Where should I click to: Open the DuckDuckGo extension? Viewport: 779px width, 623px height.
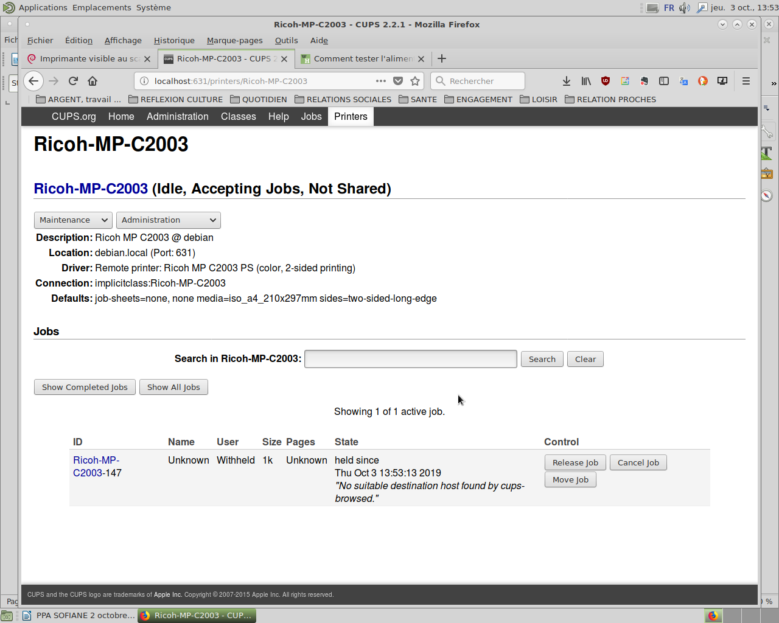(x=703, y=81)
